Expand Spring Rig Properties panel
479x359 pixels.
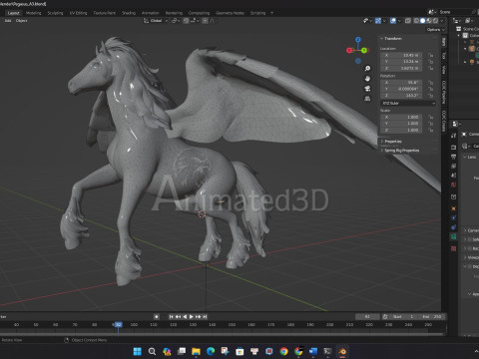click(x=400, y=151)
